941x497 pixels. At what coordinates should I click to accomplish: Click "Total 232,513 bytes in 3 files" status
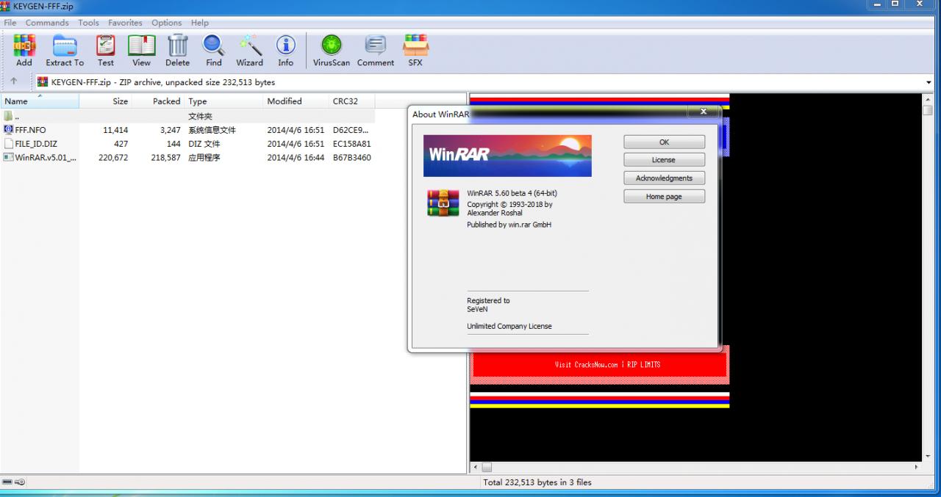pos(537,482)
